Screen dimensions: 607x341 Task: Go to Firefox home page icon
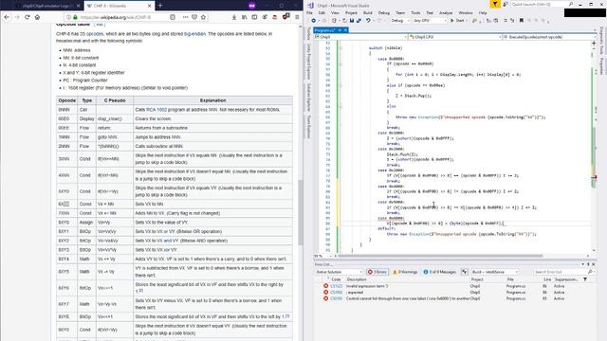coord(37,17)
